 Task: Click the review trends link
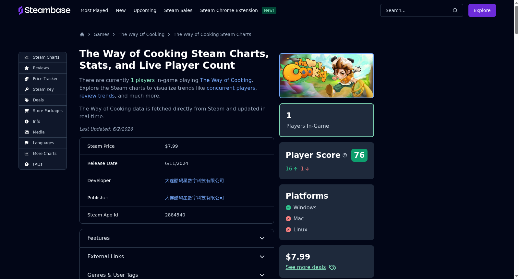97,96
